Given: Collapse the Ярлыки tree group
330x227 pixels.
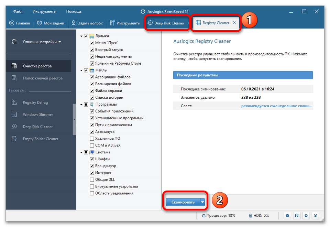Looking at the screenshot, I should coord(81,36).
